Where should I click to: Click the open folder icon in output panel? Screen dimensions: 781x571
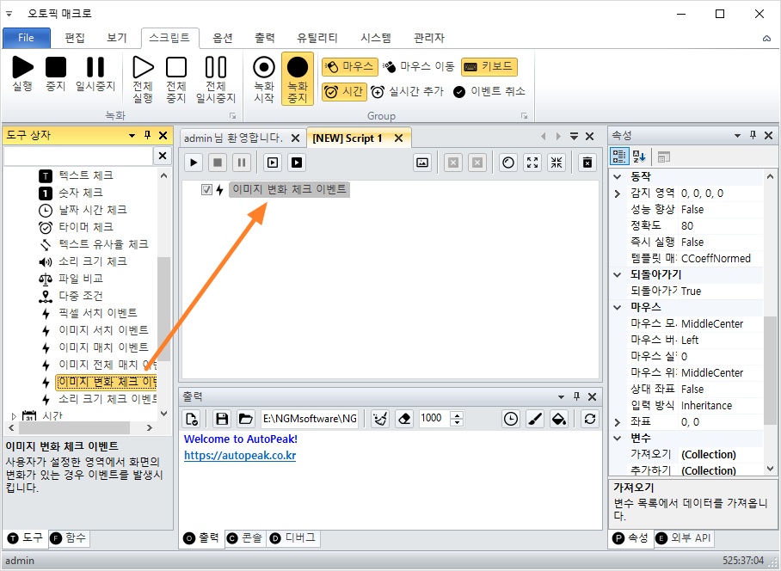(x=245, y=419)
